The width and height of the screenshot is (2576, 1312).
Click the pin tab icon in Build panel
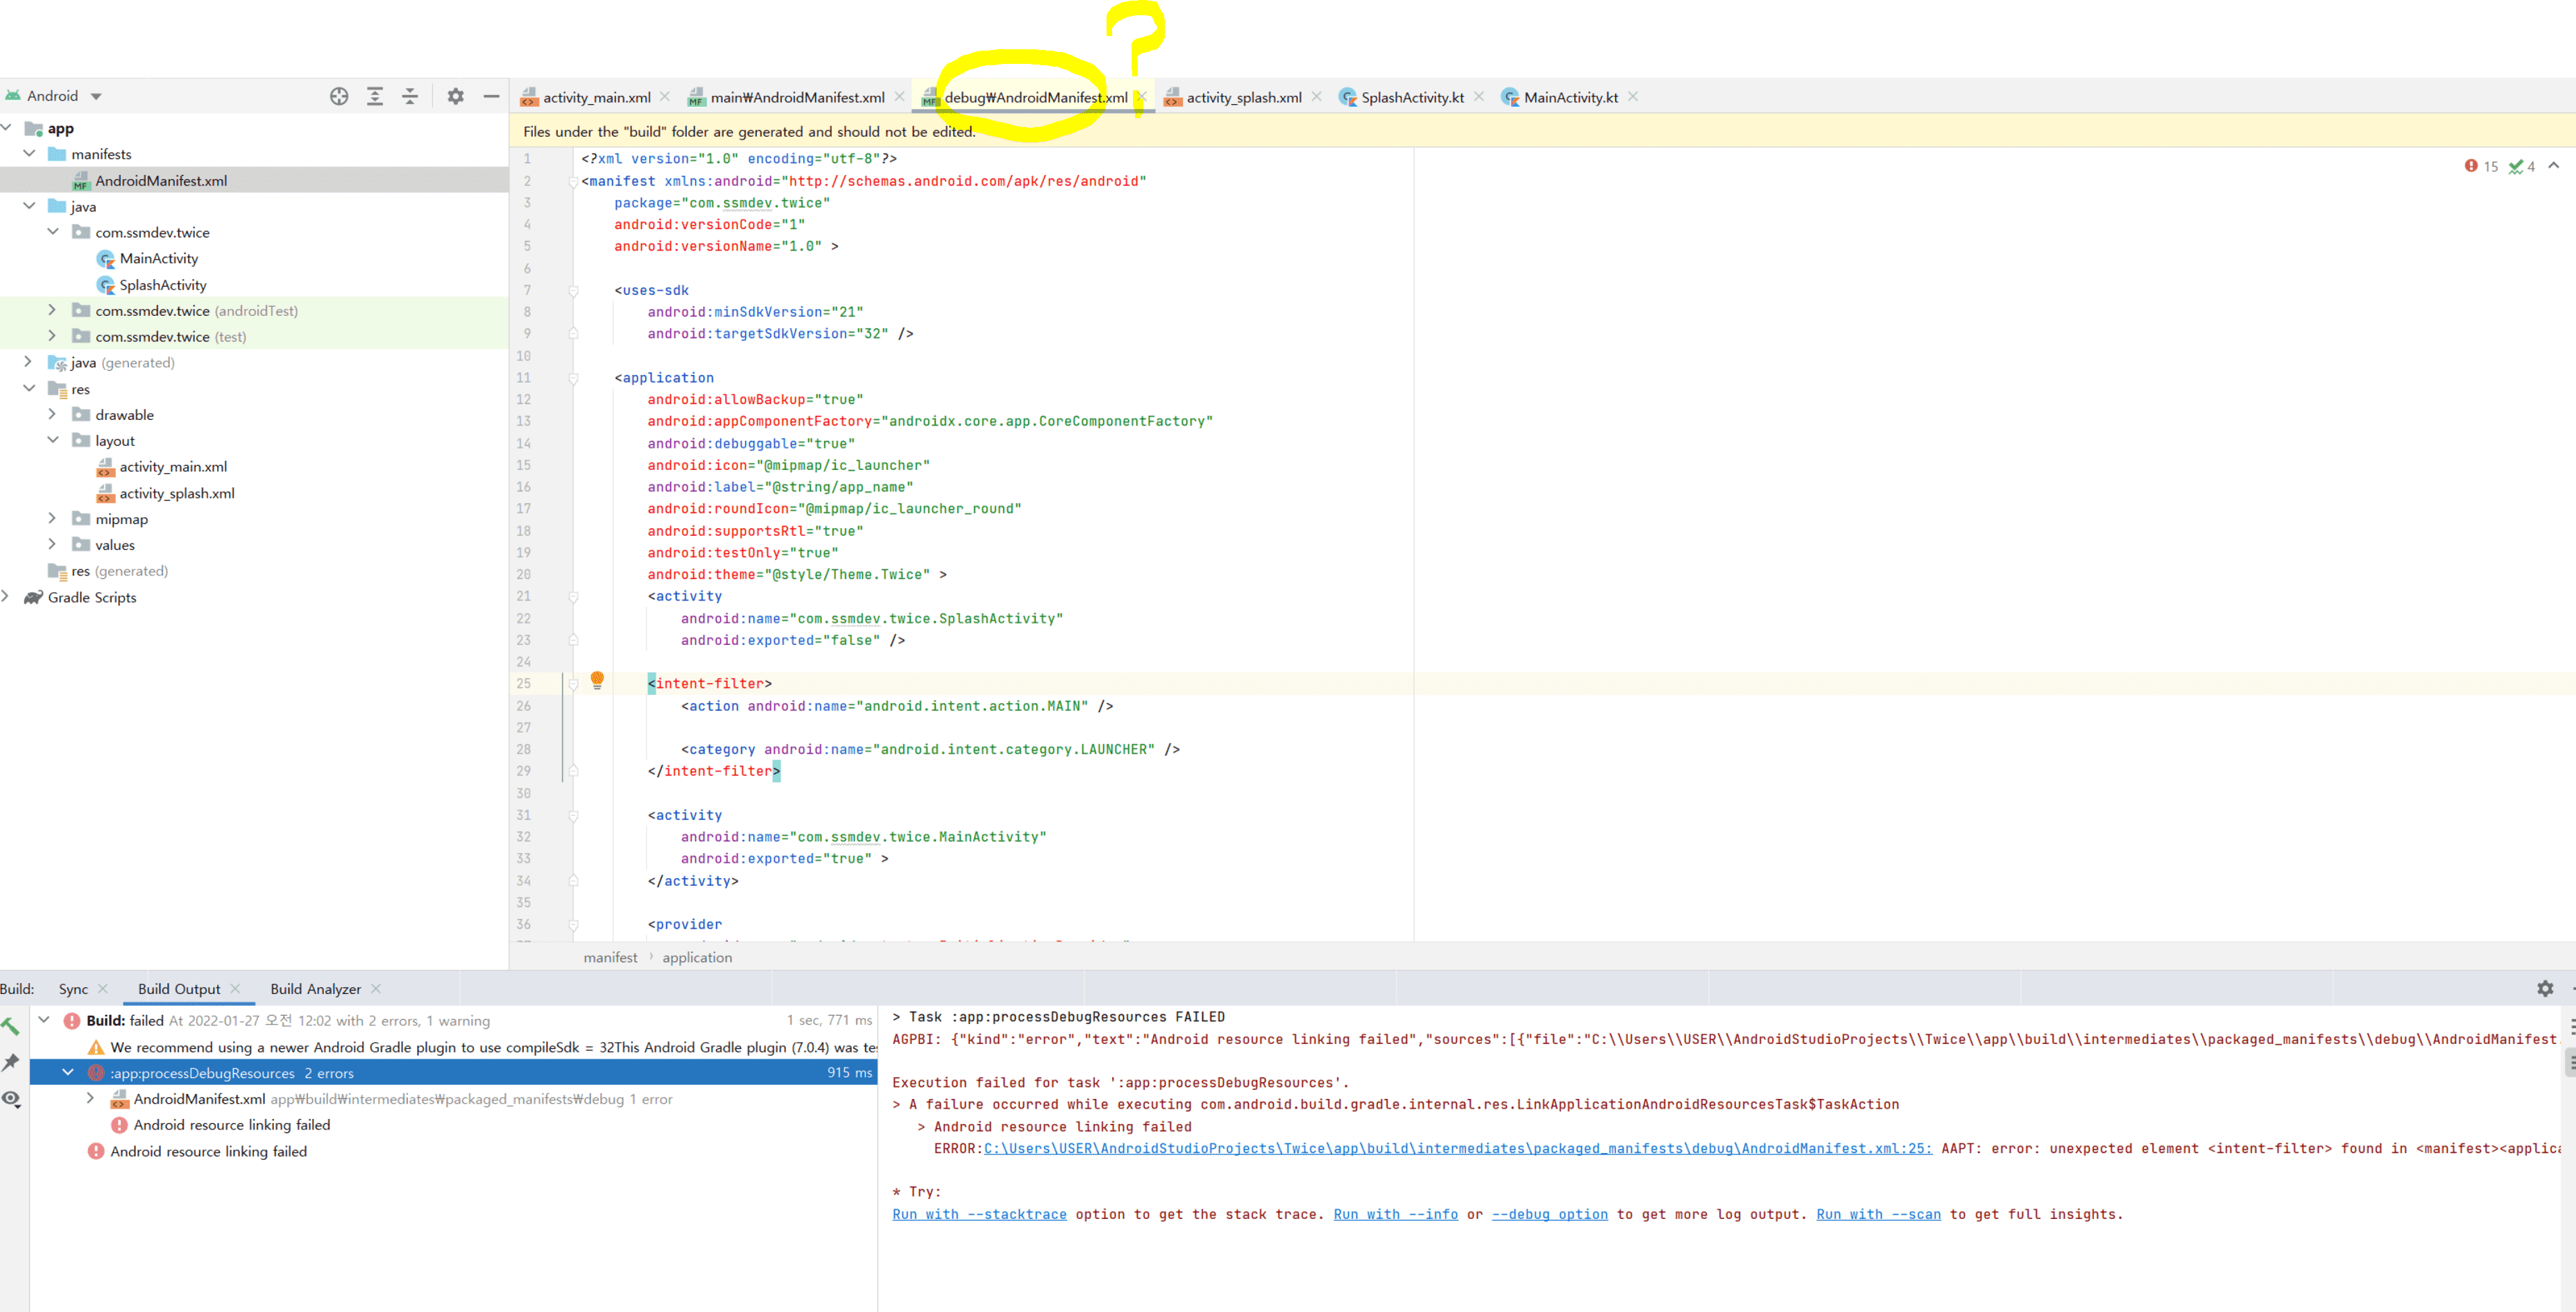[11, 1062]
